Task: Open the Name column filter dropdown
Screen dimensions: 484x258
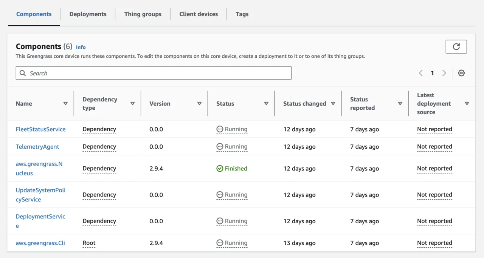Action: coord(66,103)
